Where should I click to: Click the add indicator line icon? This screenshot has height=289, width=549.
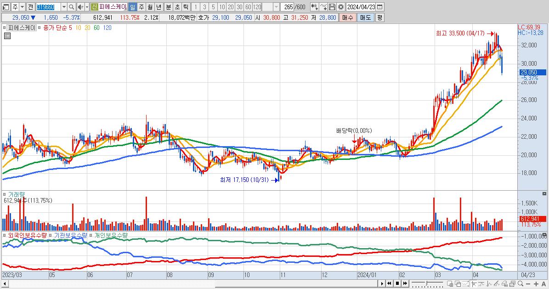[x=323, y=6]
